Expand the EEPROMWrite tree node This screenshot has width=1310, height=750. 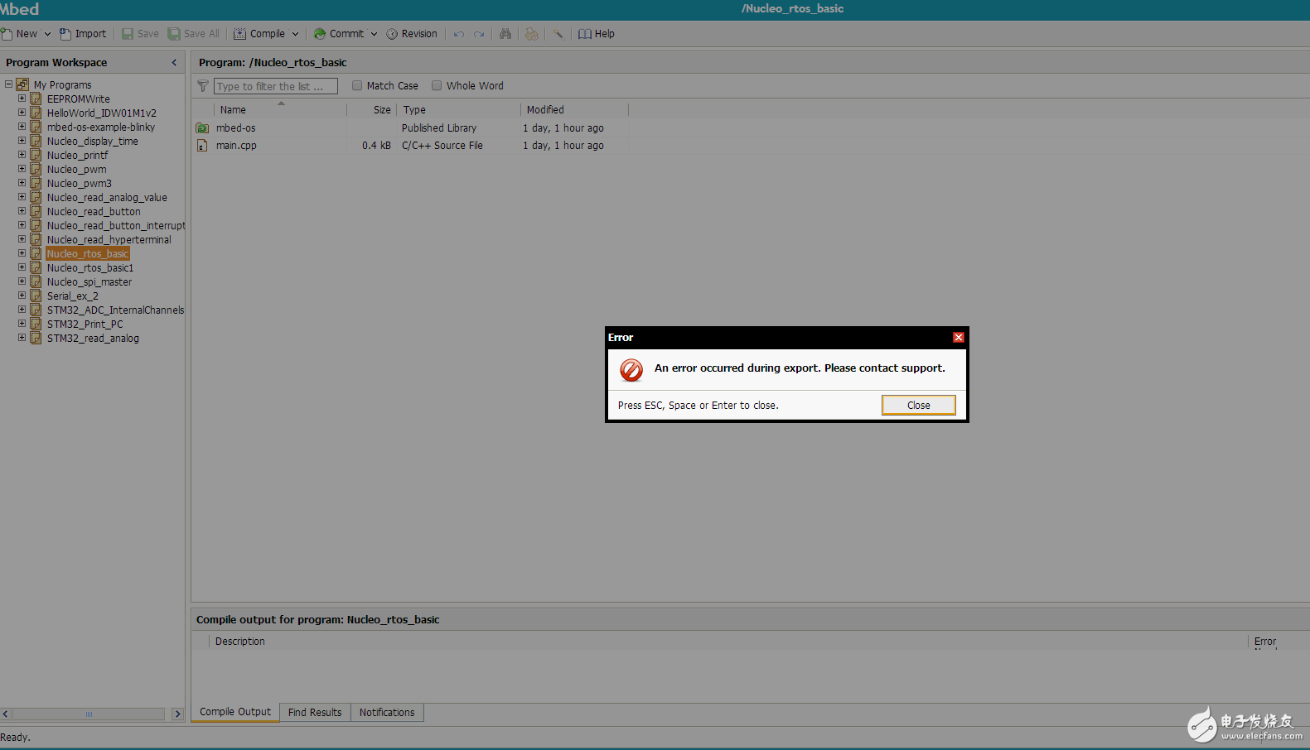[22, 99]
